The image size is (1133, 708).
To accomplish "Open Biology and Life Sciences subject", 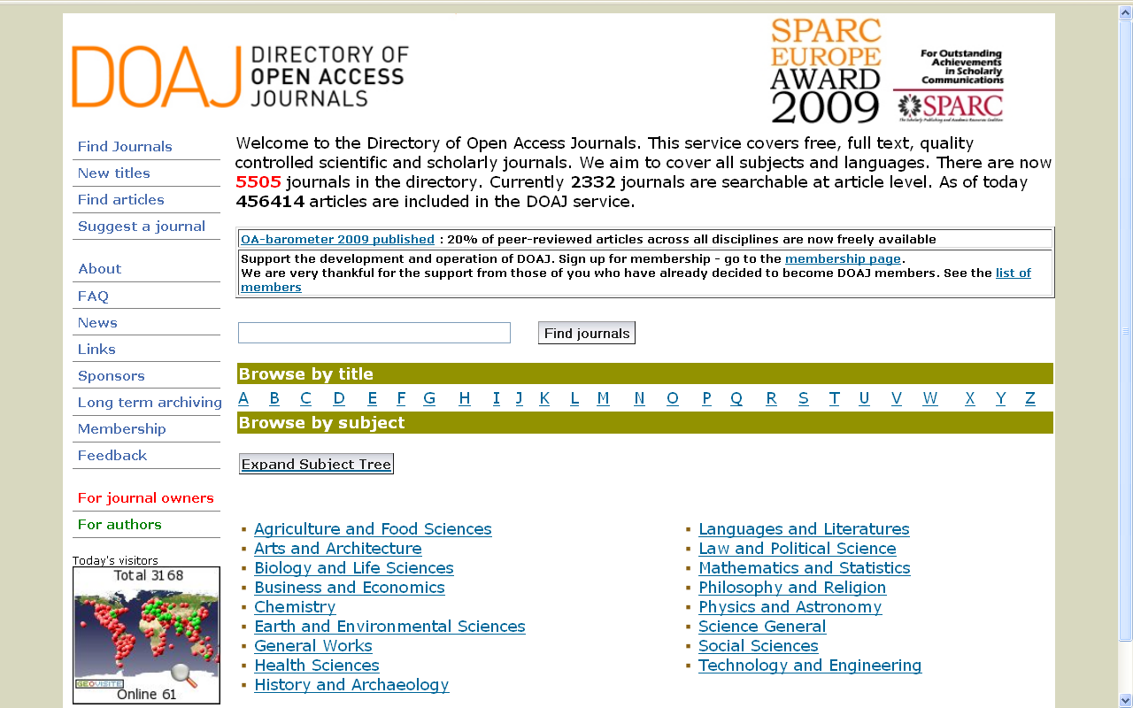I will pos(354,568).
